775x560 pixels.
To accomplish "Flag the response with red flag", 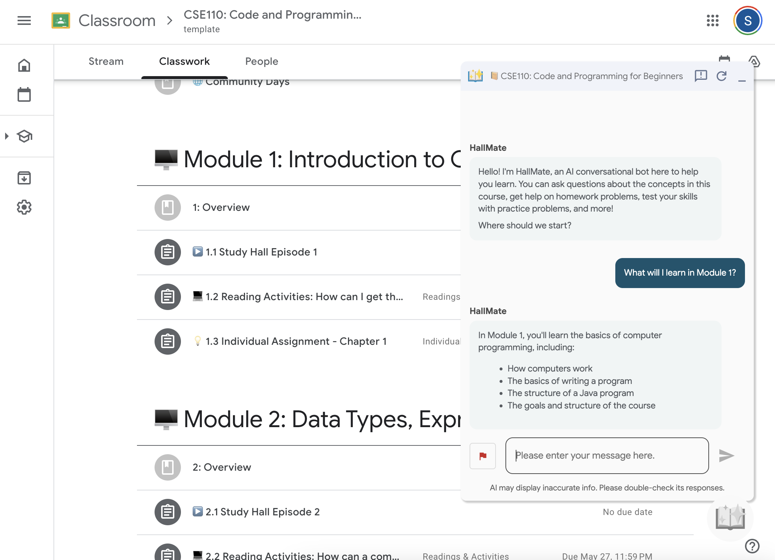I will pyautogui.click(x=483, y=456).
